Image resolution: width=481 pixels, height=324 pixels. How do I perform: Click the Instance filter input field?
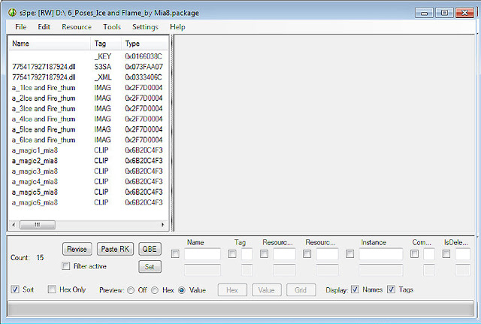tap(381, 254)
